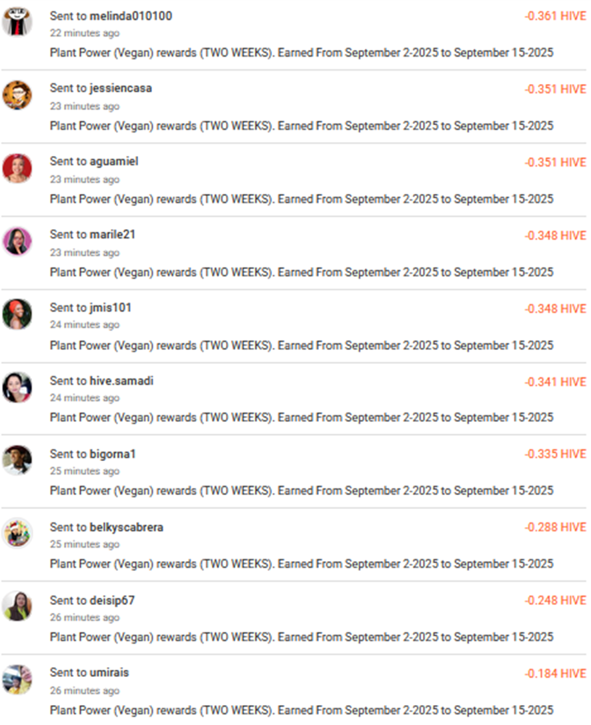The height and width of the screenshot is (725, 591).
Task: Open jessiencasa's avatar picture
Action: (x=17, y=95)
